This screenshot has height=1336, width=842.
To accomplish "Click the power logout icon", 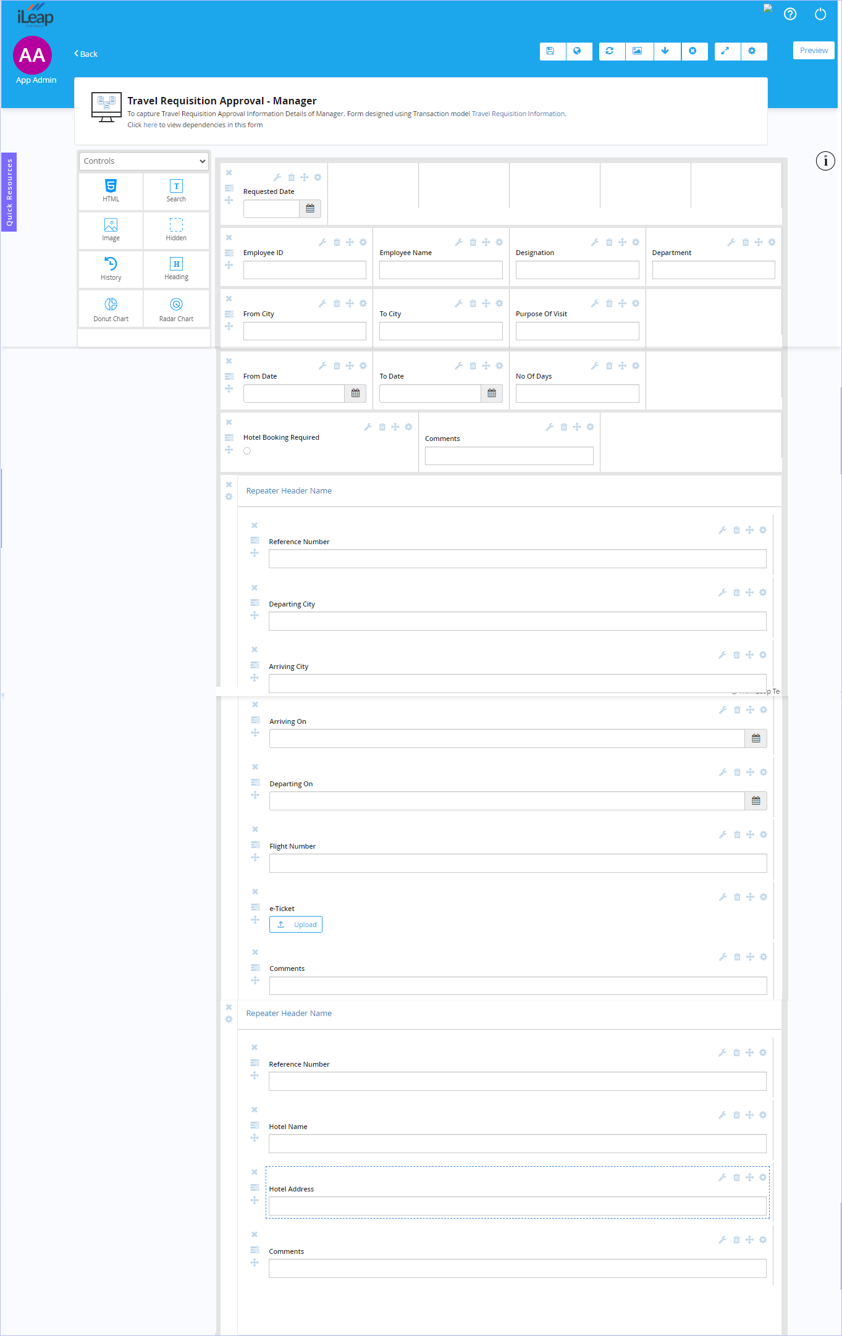I will click(x=820, y=14).
